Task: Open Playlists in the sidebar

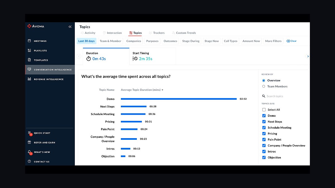Action: click(50, 50)
